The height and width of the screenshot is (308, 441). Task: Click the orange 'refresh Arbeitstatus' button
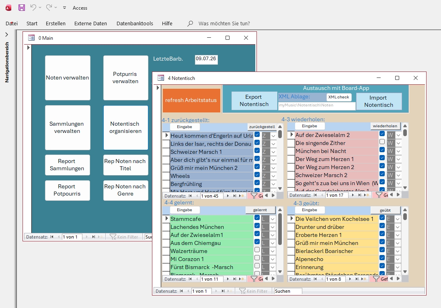point(191,100)
